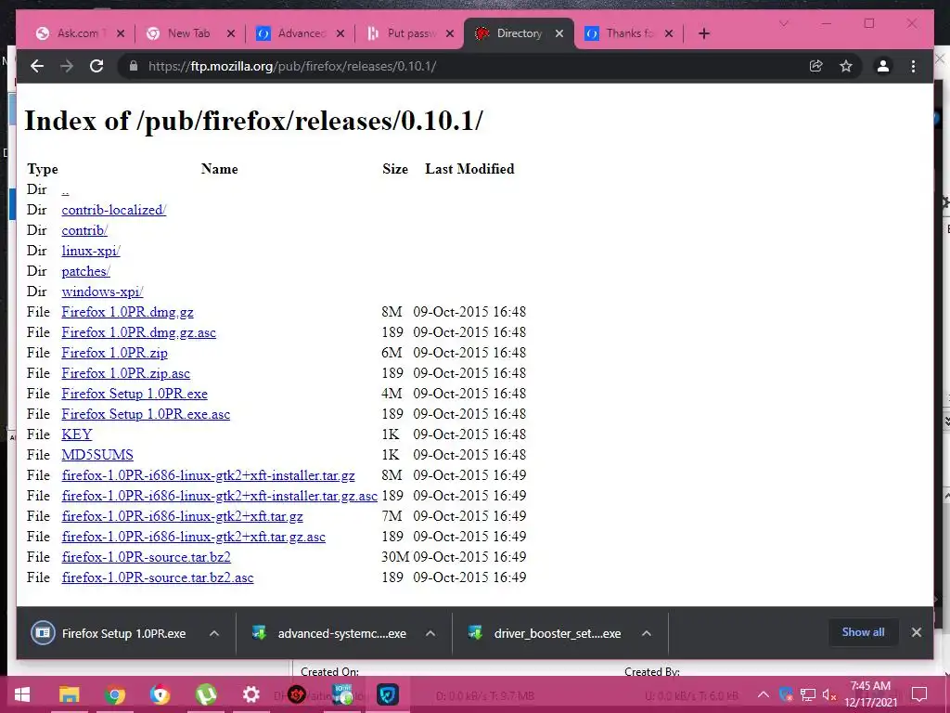Reload the current page
The width and height of the screenshot is (950, 713).
point(96,66)
